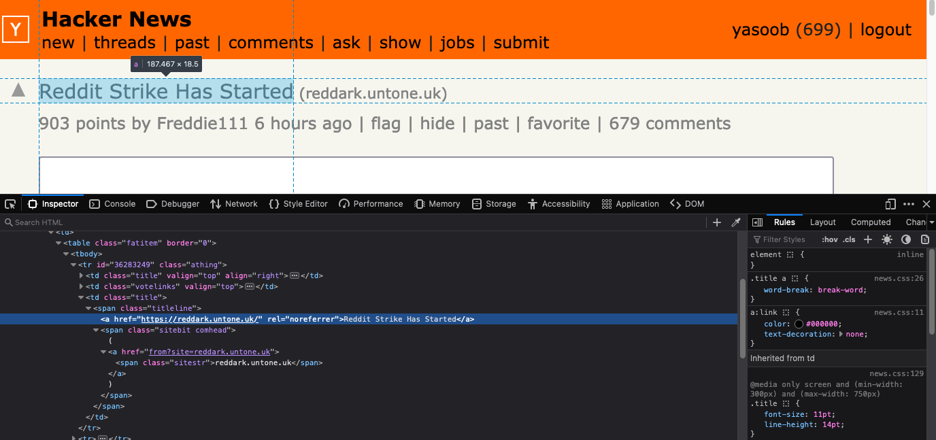This screenshot has height=440, width=936.
Task: Open the 679 comments link
Action: click(x=669, y=124)
